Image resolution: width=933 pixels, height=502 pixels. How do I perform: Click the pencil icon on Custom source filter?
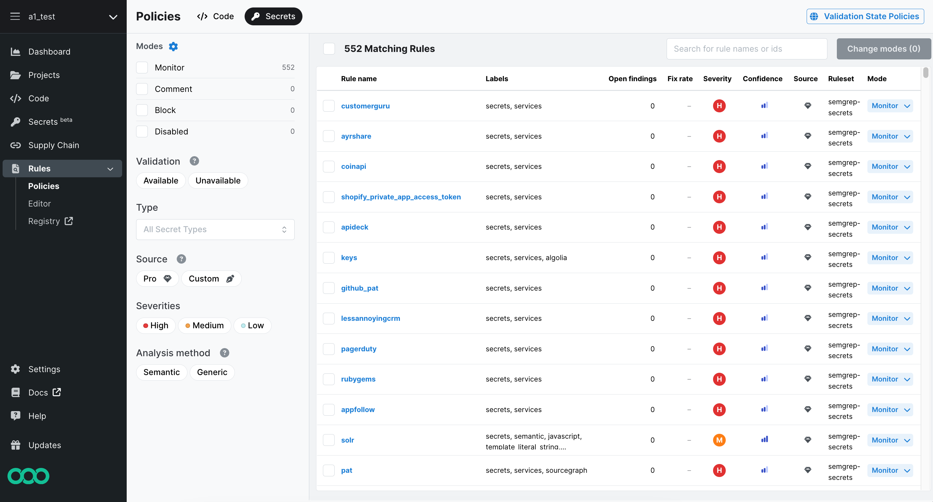[x=230, y=279]
